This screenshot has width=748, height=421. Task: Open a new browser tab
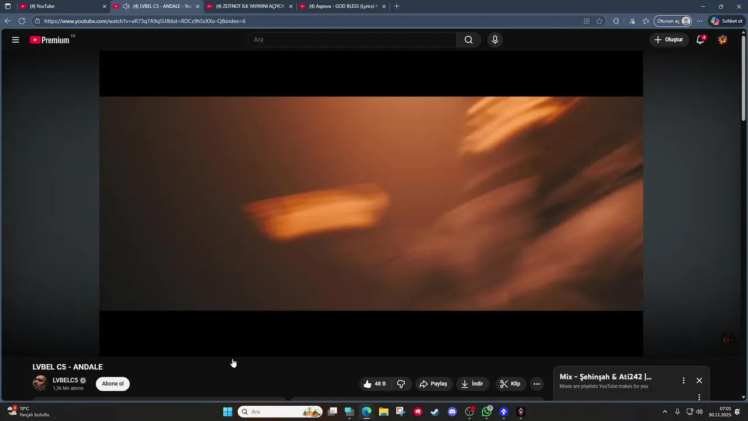click(397, 6)
